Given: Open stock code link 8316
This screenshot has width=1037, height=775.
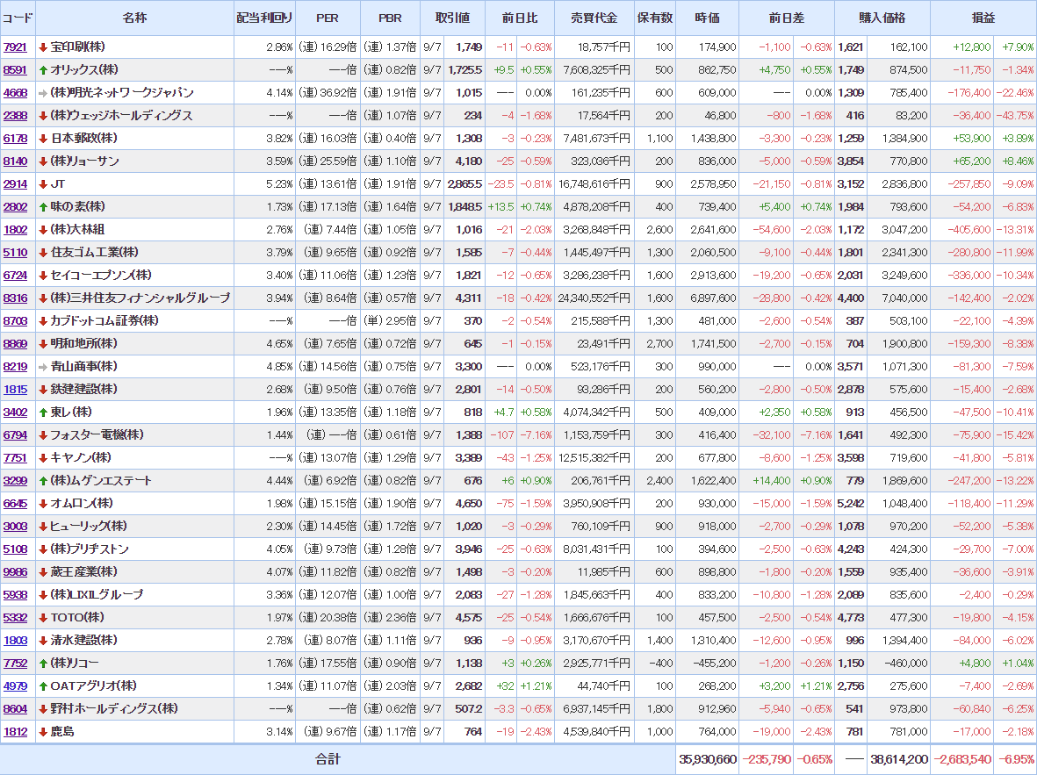Looking at the screenshot, I should 15,298.
